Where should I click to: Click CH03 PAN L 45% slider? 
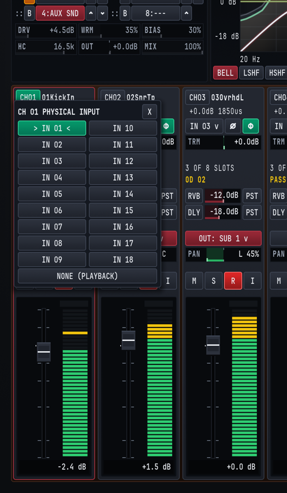point(224,254)
